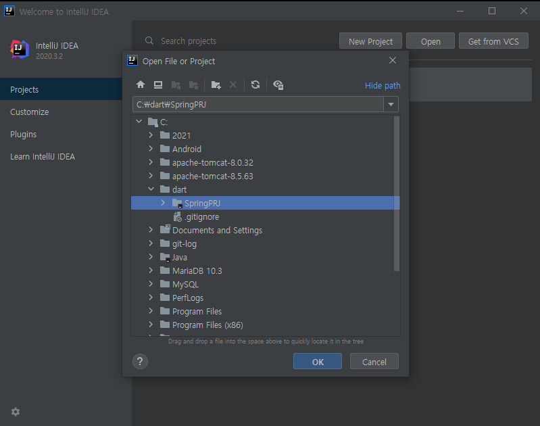The image size is (540, 426).
Task: Collapse the C: drive node
Action: (x=139, y=121)
